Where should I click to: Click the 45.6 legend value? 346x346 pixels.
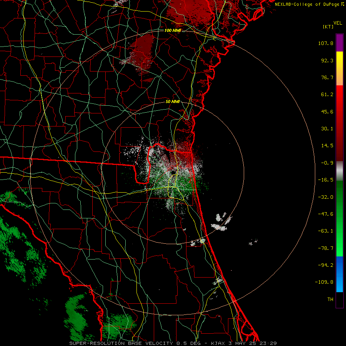click(327, 111)
